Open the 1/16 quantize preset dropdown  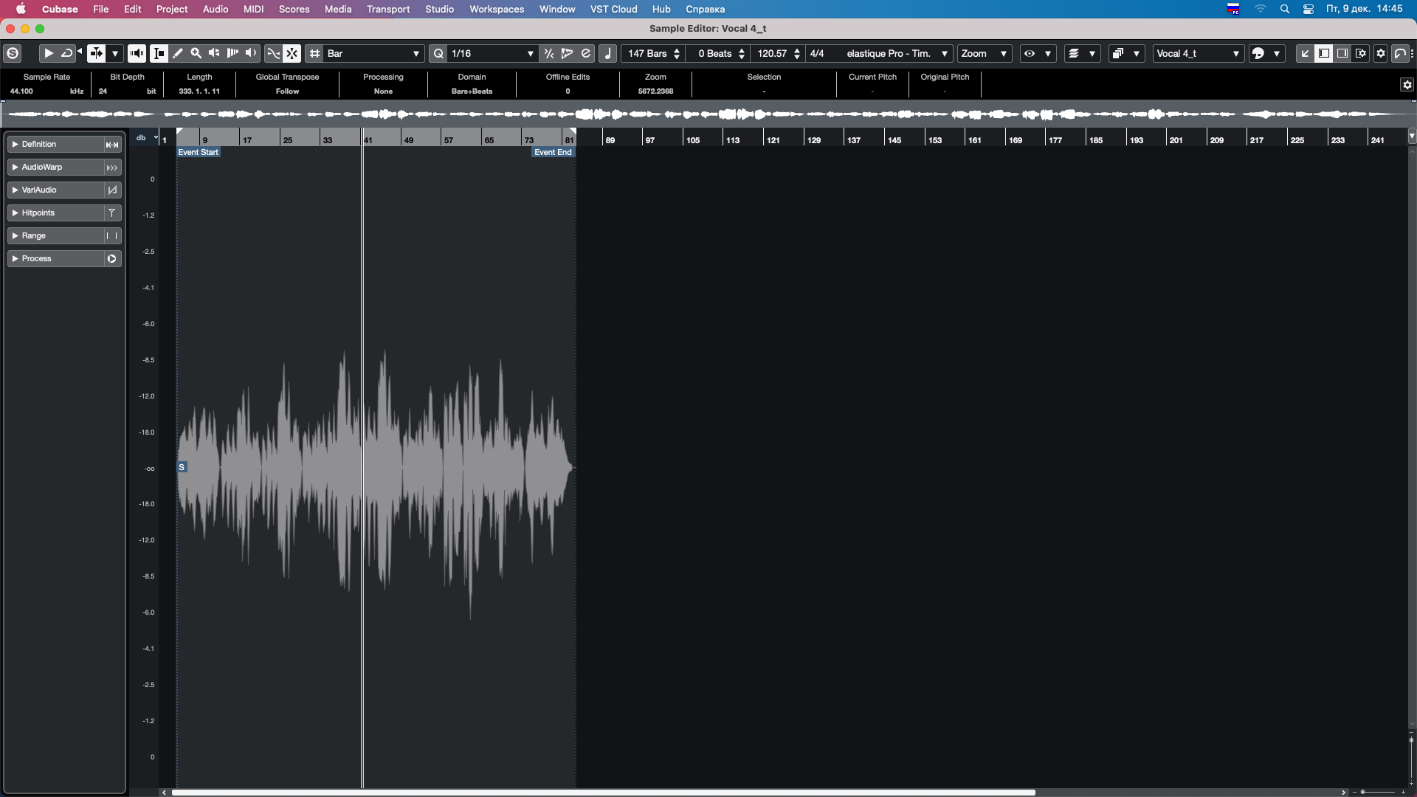point(492,53)
